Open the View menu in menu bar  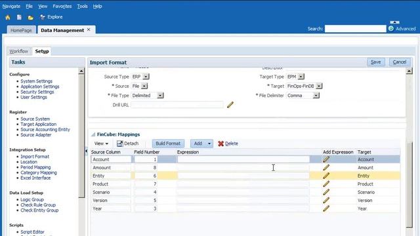point(43,6)
